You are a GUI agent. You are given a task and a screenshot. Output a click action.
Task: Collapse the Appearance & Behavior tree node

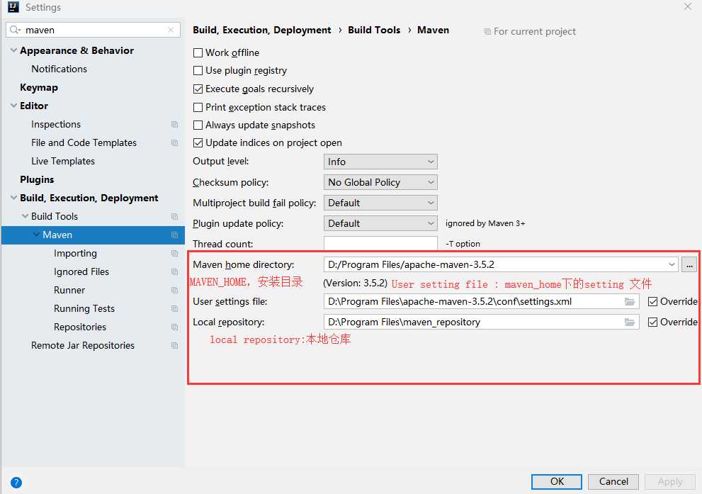[x=13, y=51]
